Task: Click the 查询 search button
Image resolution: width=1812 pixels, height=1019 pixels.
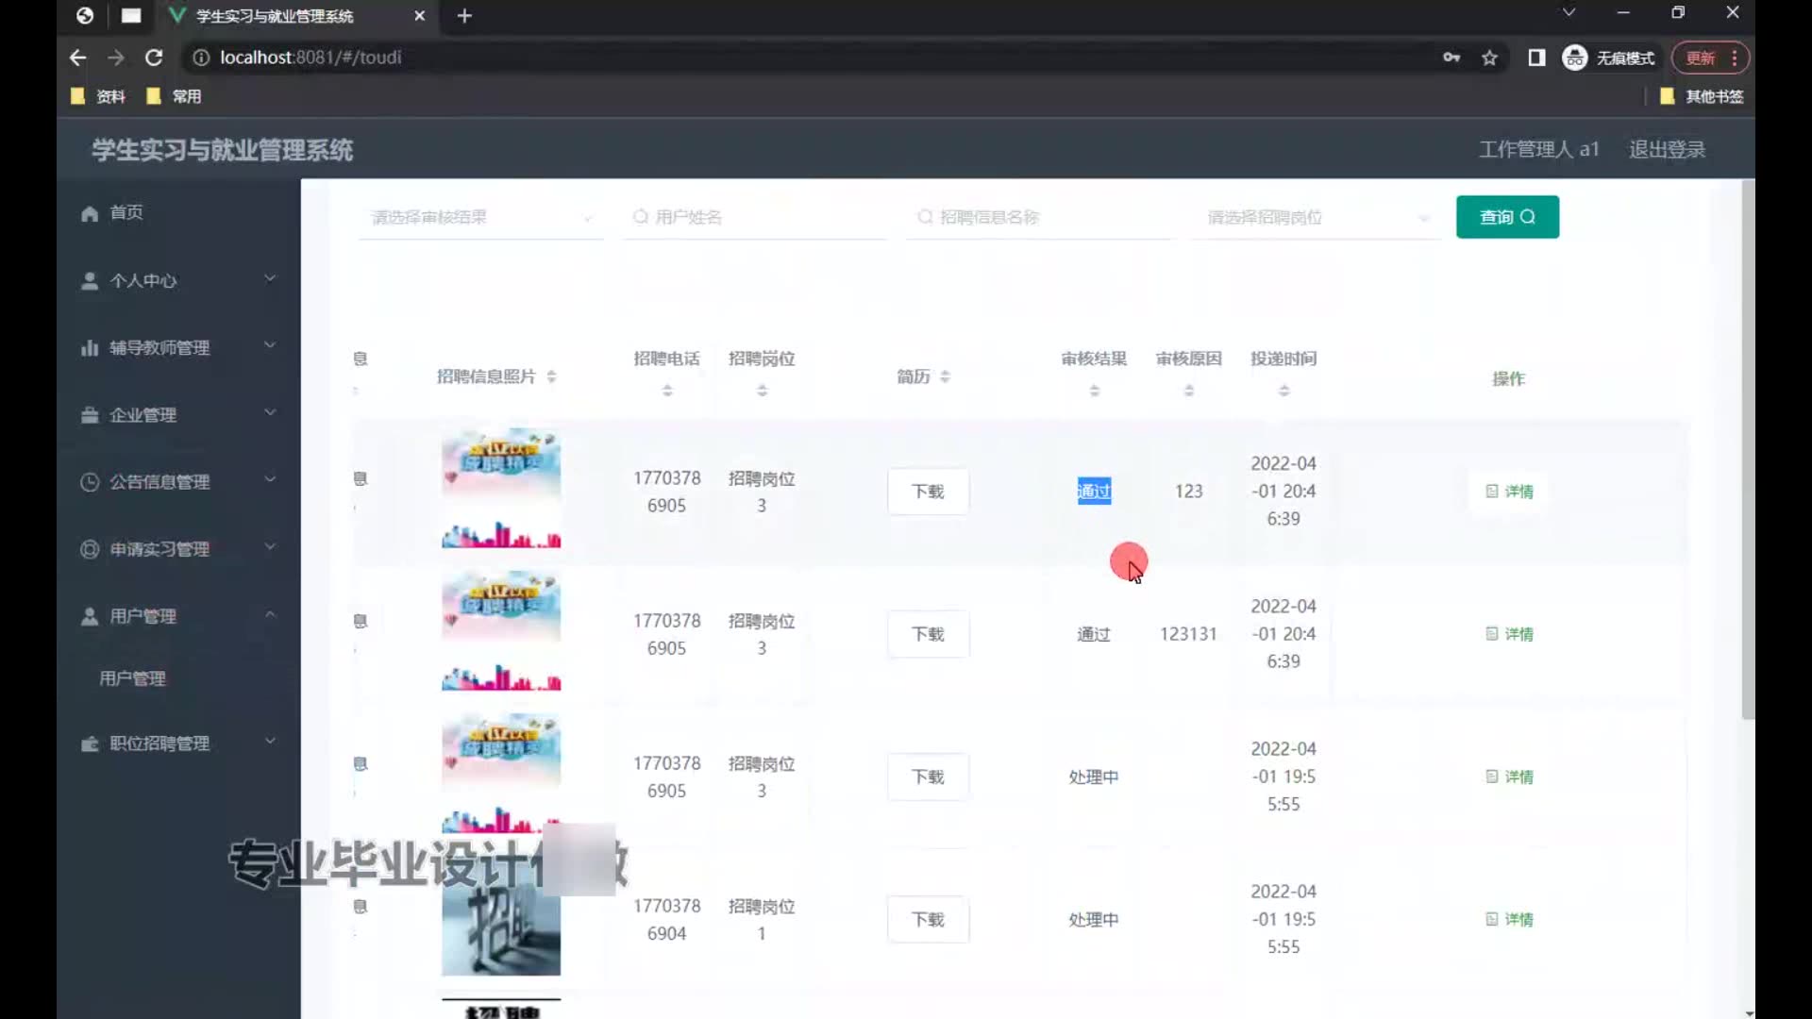Action: [x=1506, y=217]
